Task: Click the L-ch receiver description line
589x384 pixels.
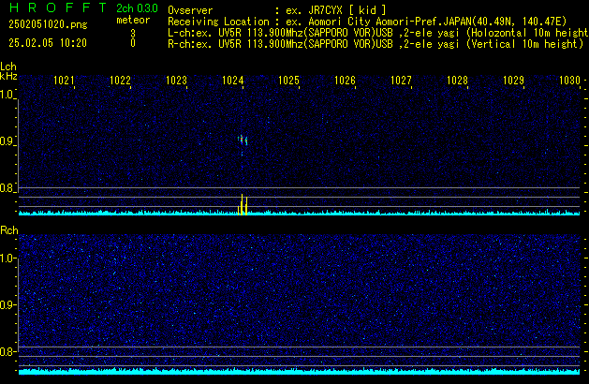Action: pyautogui.click(x=378, y=33)
